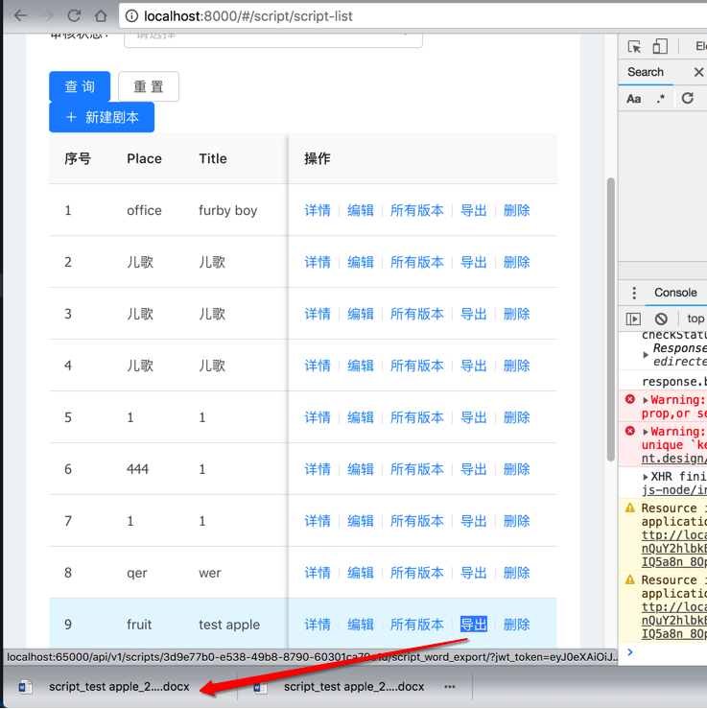Screen dimensions: 707x709
Task: Switch to the Console tab
Action: tap(675, 293)
